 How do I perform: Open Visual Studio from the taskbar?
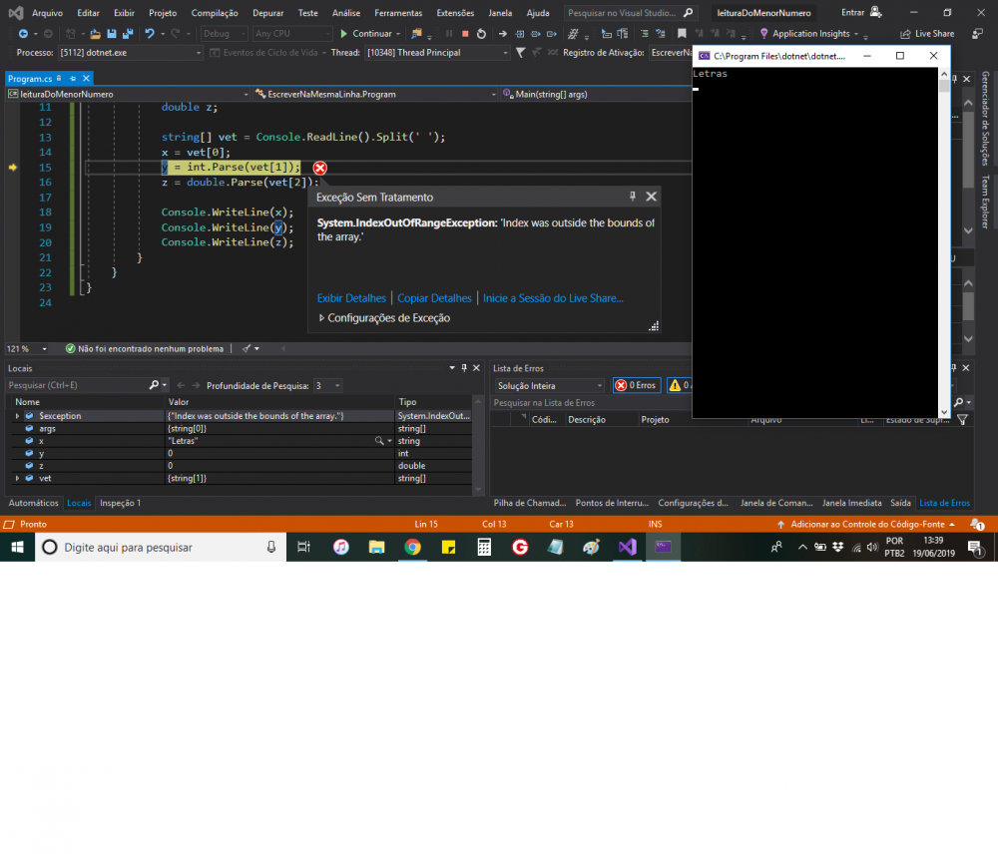626,547
